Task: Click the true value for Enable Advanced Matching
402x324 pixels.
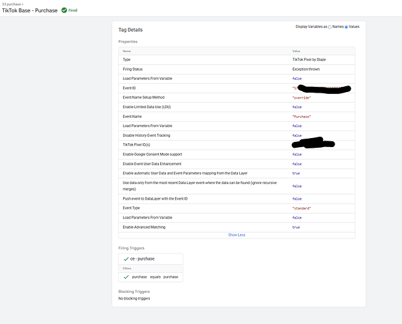Action: [x=296, y=227]
